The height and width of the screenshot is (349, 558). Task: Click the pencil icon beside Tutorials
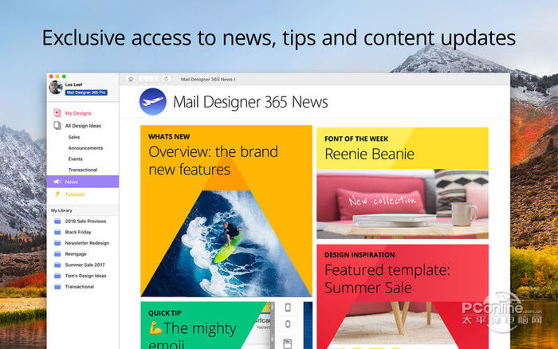click(57, 194)
